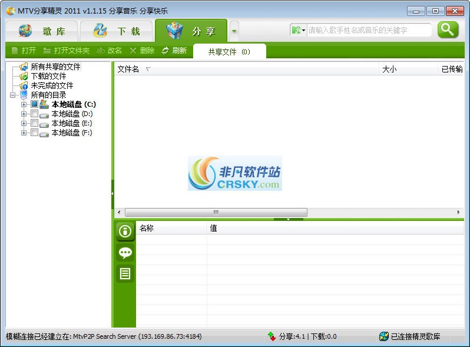The height and width of the screenshot is (347, 470).
Task: Click the search type dropdown icon
Action: [x=298, y=30]
